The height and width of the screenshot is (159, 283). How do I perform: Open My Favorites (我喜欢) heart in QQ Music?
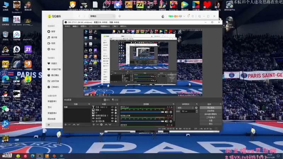pyautogui.click(x=52, y=64)
